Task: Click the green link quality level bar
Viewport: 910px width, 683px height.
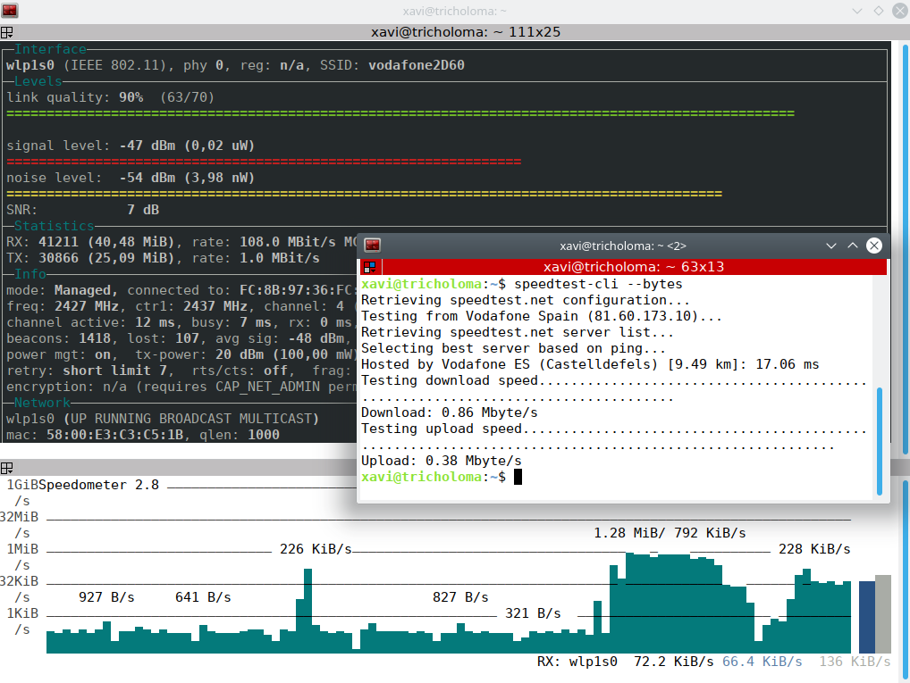Action: [x=400, y=113]
